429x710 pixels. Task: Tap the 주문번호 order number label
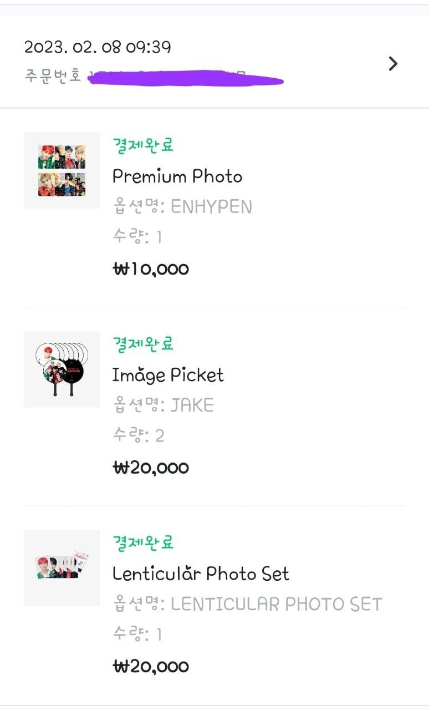click(x=53, y=76)
